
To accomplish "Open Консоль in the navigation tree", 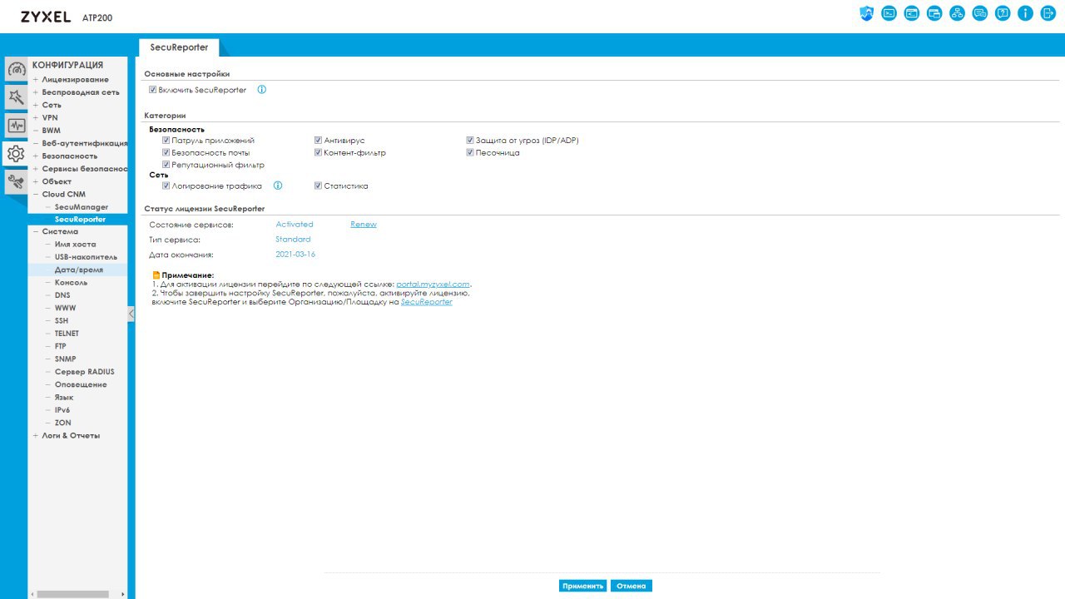I will coord(71,283).
